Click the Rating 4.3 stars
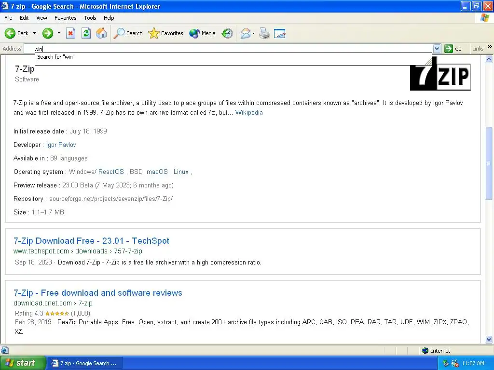494x370 pixels. (x=57, y=313)
